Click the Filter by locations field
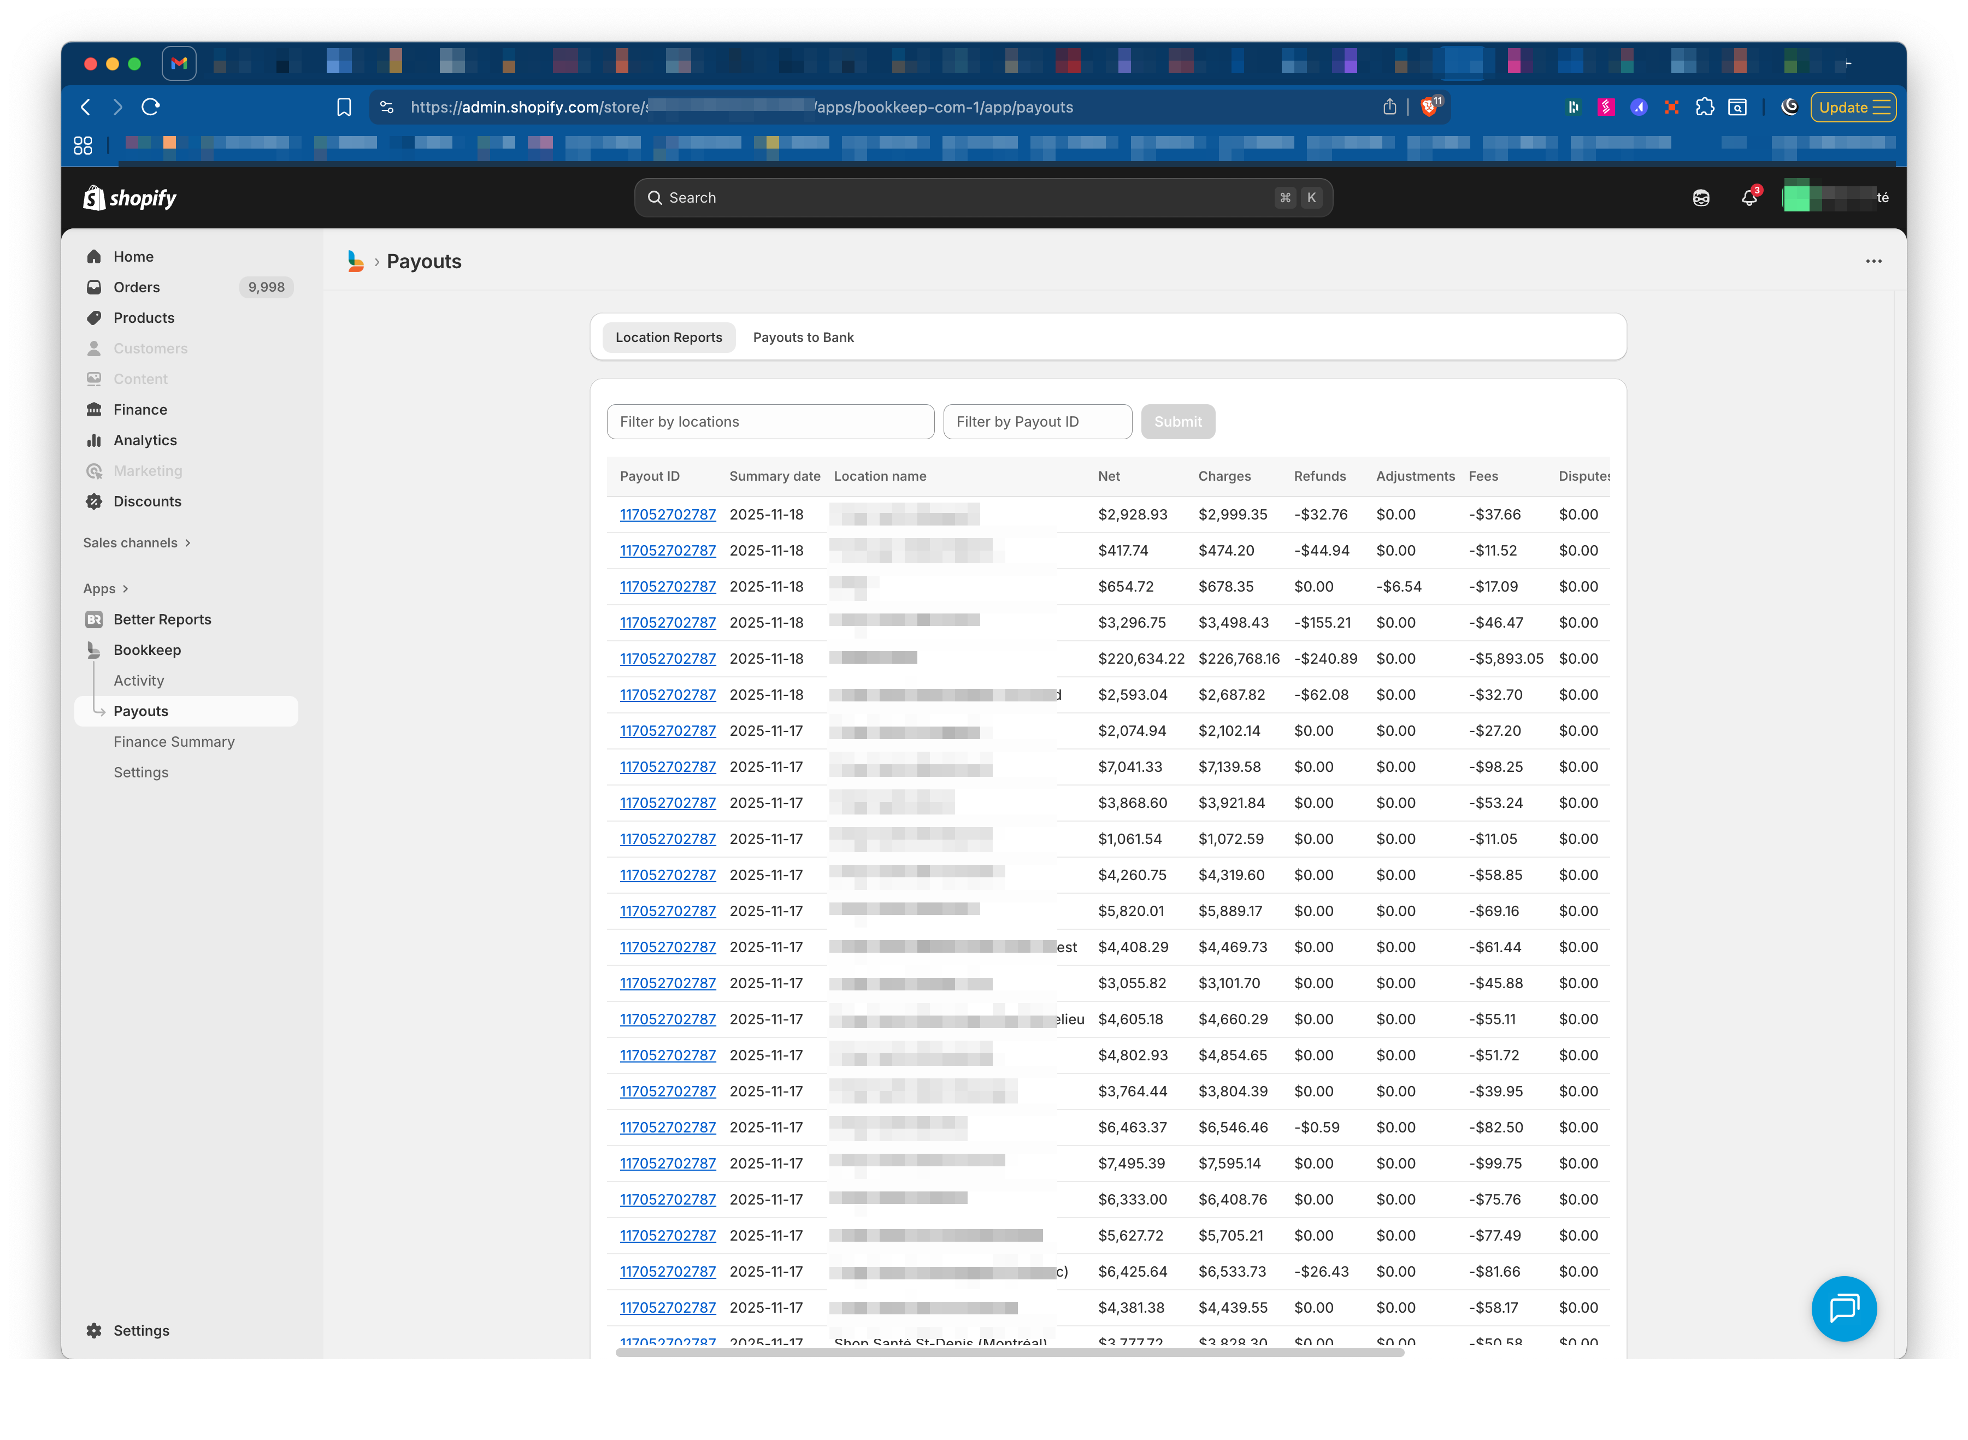Screen dimensions: 1968x1440 770,421
